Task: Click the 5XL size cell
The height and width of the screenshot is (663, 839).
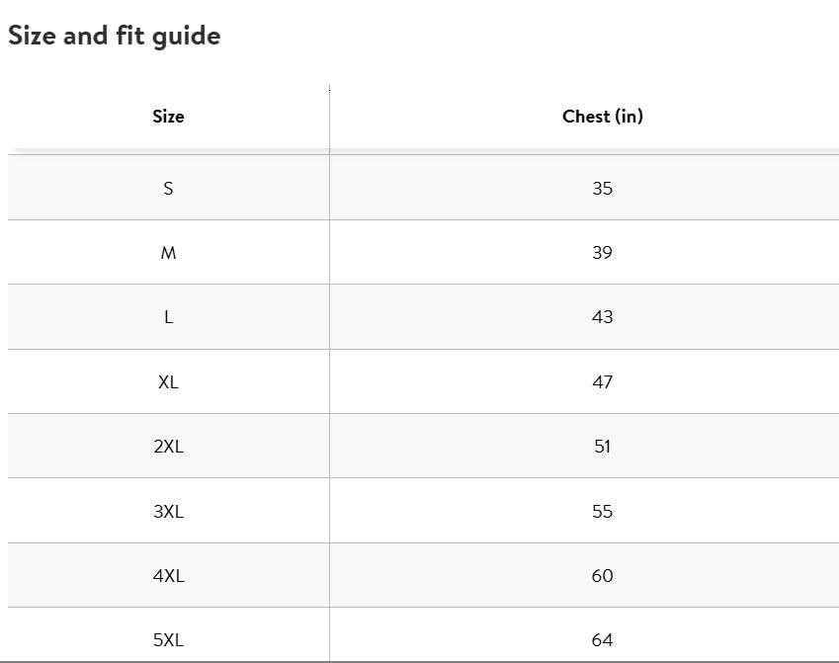Action: click(168, 634)
